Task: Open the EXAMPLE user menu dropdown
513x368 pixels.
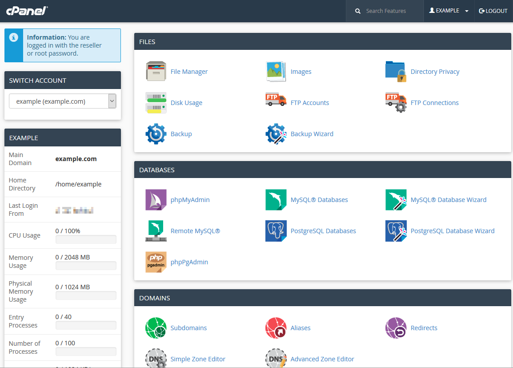Action: 449,11
